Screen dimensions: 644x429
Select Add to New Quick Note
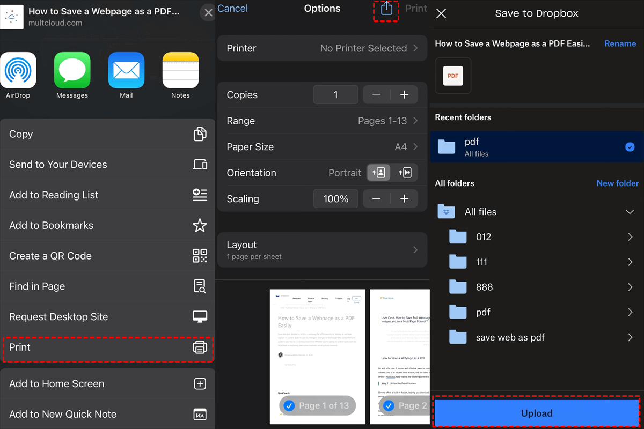click(x=107, y=414)
